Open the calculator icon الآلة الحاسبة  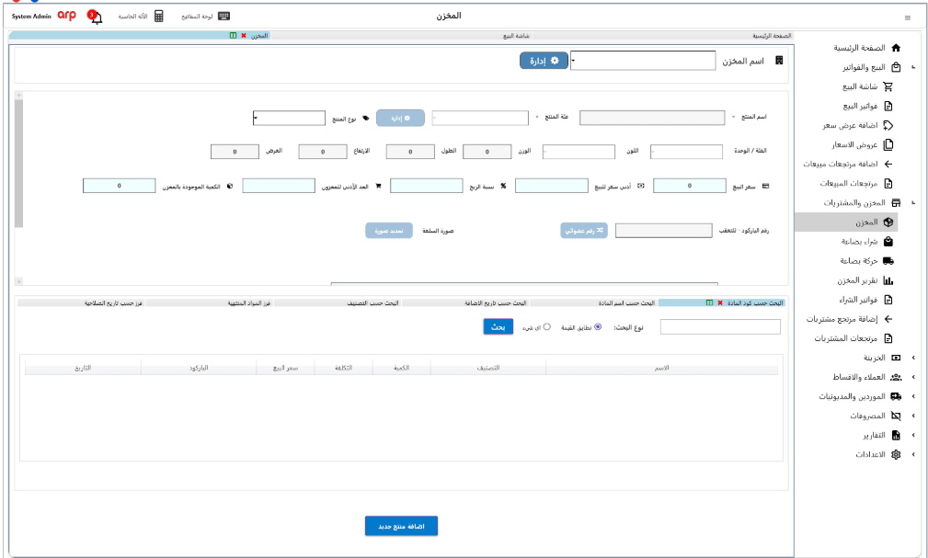pyautogui.click(x=158, y=17)
